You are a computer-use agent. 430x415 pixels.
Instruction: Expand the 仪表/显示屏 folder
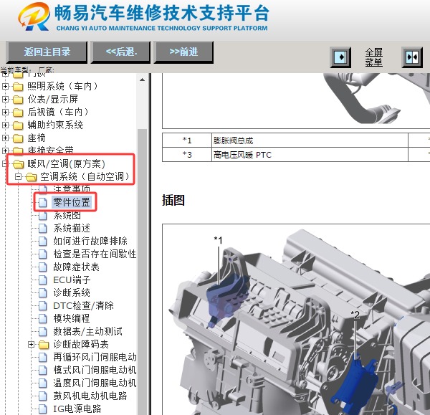pos(5,100)
